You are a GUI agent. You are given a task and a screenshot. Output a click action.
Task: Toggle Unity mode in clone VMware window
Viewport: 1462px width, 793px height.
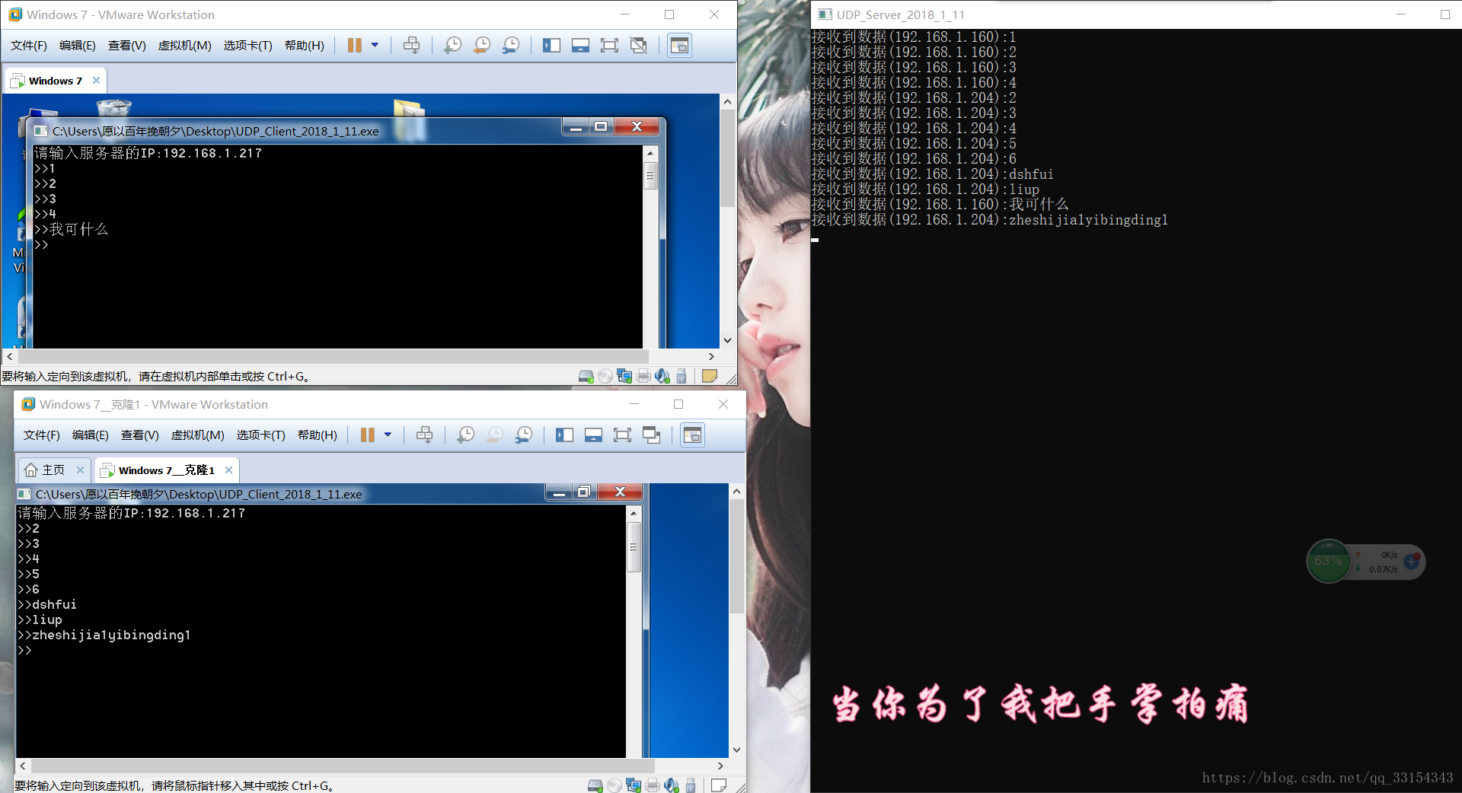(x=652, y=435)
